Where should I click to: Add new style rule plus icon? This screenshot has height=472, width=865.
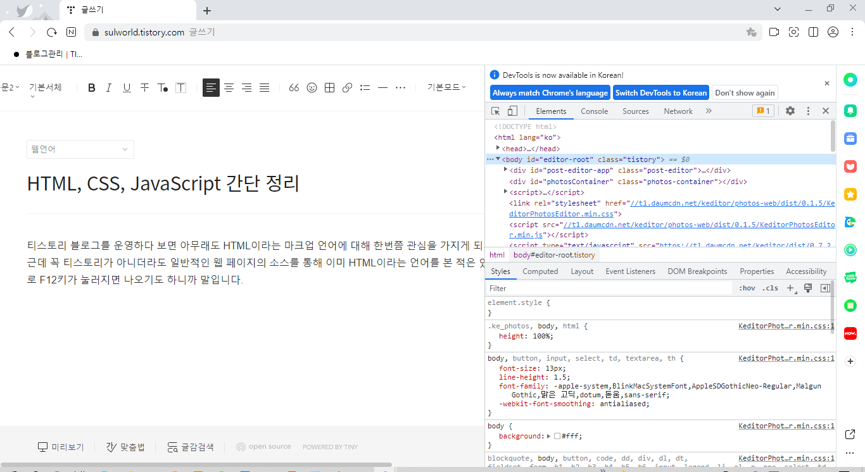[x=790, y=289]
